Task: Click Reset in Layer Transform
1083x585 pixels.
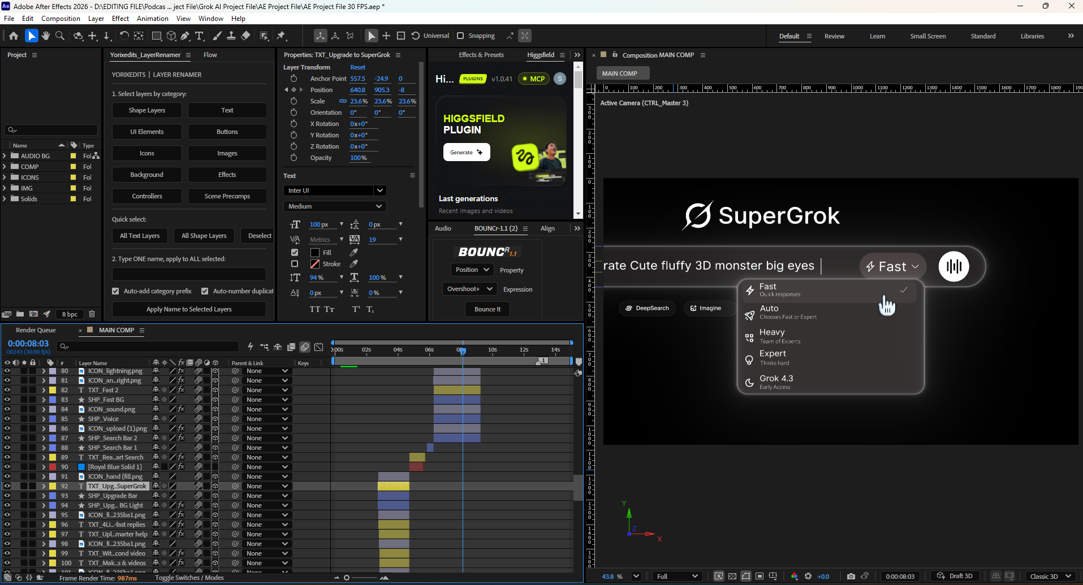Action: 357,67
